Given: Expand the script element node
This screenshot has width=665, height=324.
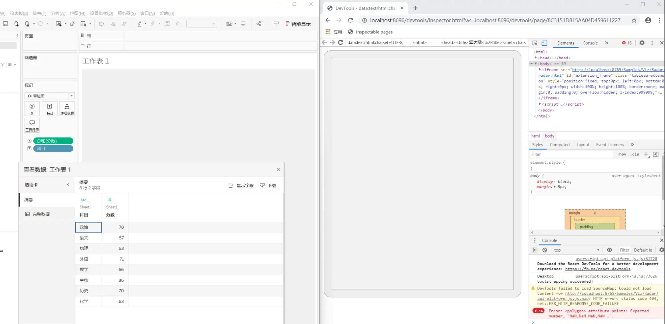Looking at the screenshot, I should point(540,104).
